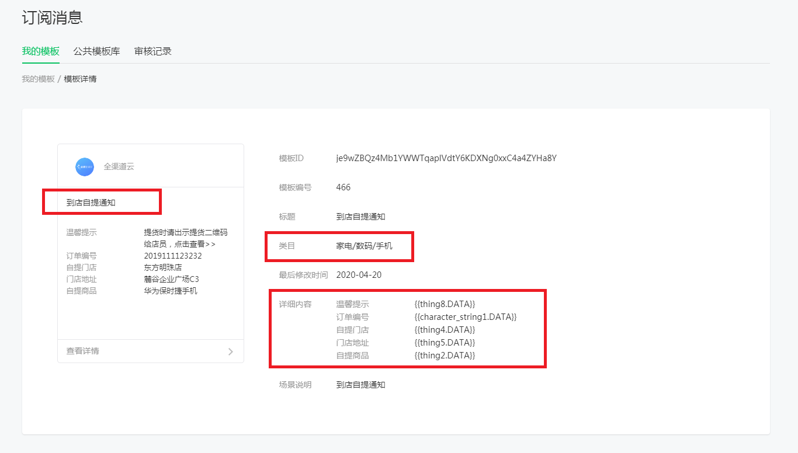Open the 点击查看>> link in 温馨提示
The width and height of the screenshot is (798, 453).
tap(195, 243)
